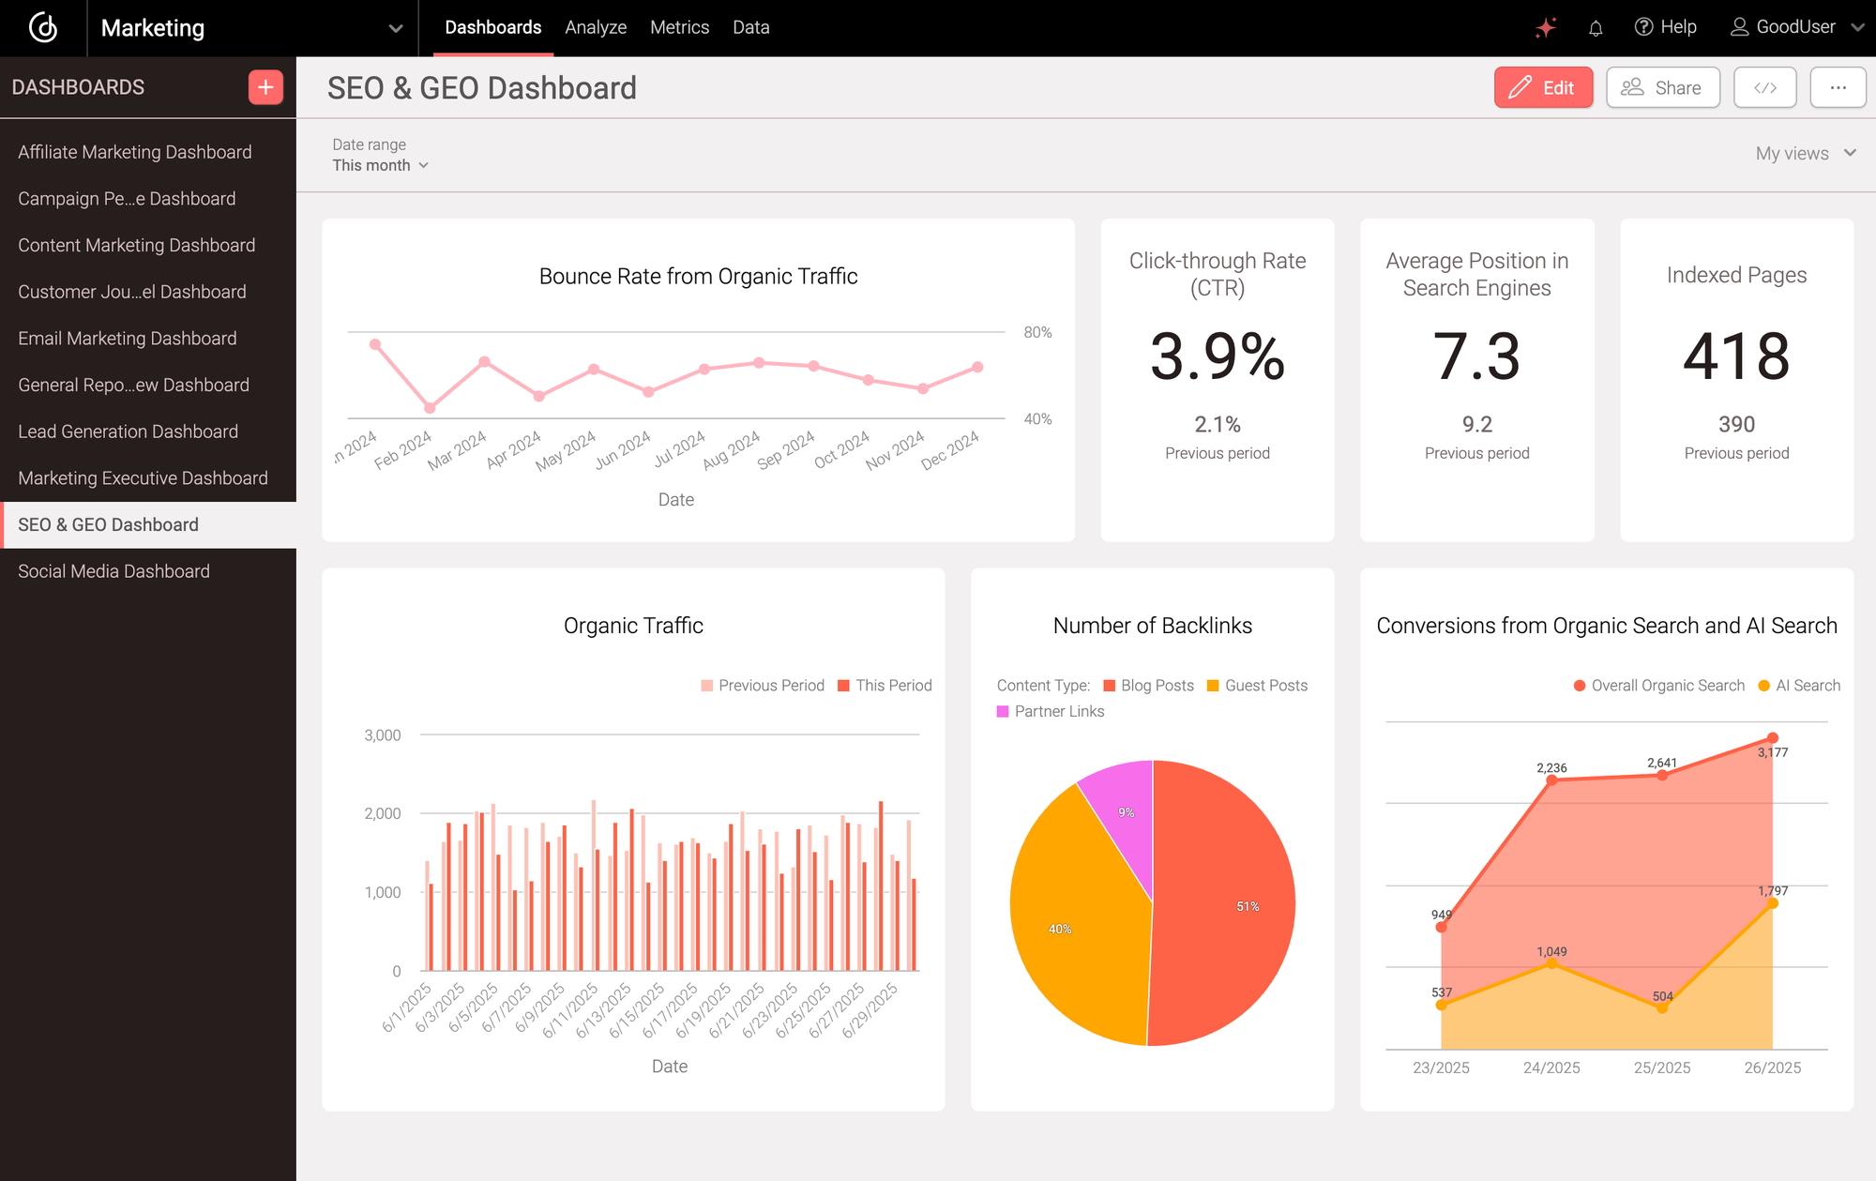Select the Email Marketing Dashboard in sidebar
Image resolution: width=1876 pixels, height=1181 pixels.
[x=127, y=338]
